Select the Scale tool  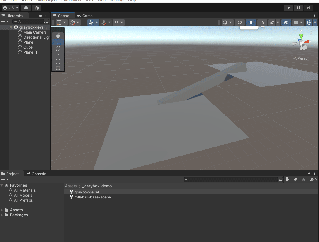[x=58, y=55]
